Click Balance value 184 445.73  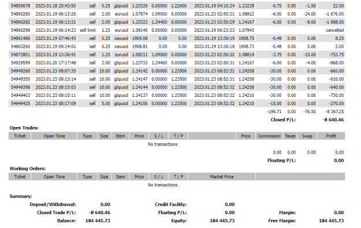point(98,220)
